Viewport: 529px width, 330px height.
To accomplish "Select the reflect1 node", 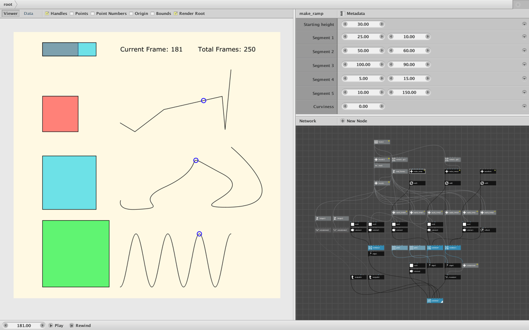I will click(x=488, y=230).
